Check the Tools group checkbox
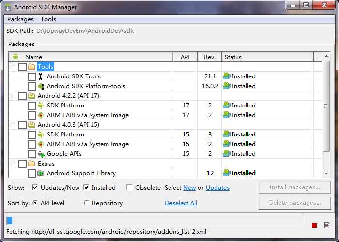 coord(22,67)
